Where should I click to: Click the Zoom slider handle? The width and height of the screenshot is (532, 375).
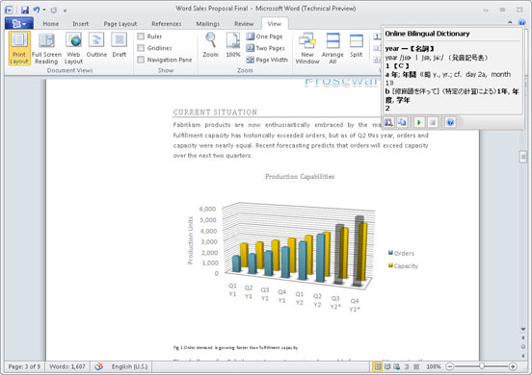point(482,366)
